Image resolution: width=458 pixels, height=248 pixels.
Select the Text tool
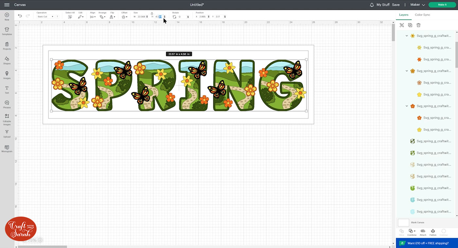[7, 90]
